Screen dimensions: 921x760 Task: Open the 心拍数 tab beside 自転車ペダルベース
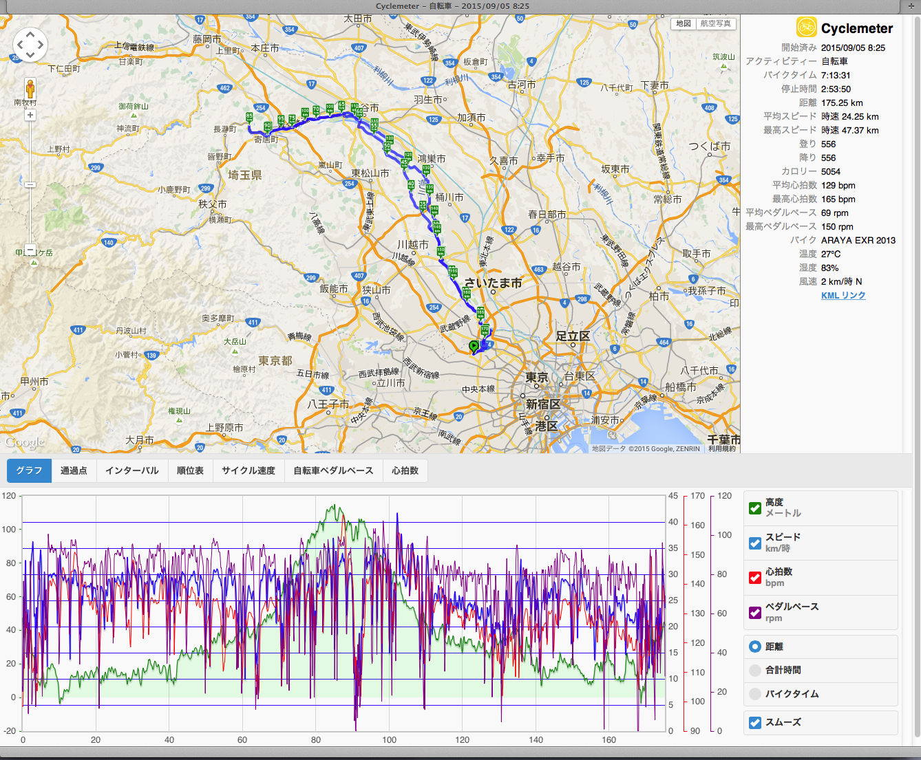(405, 470)
